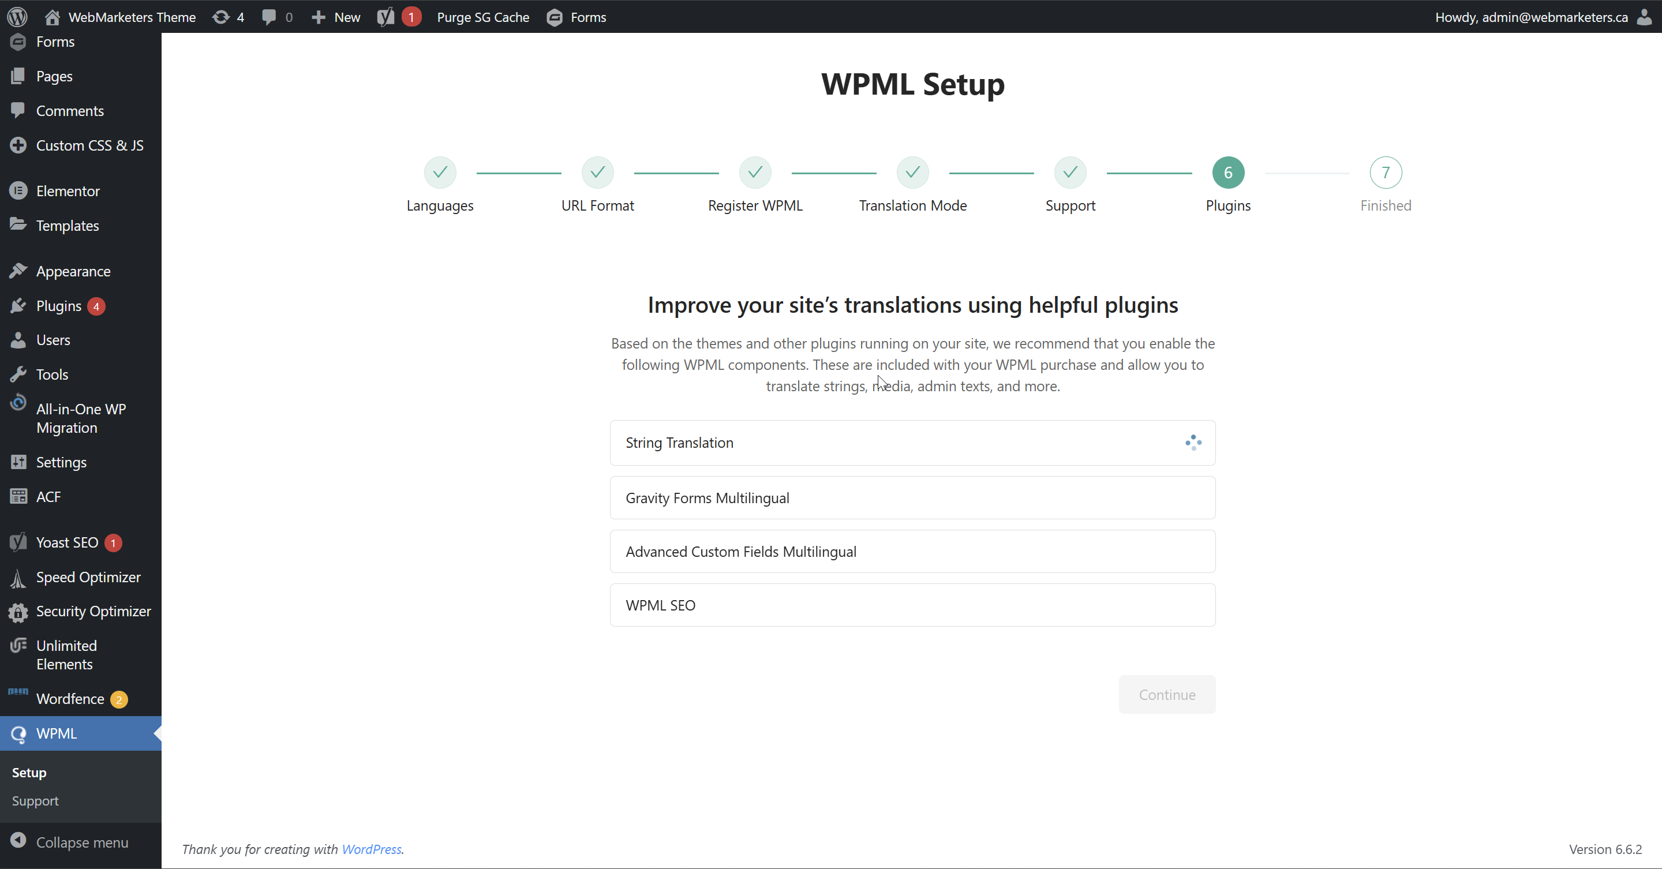Open the Plugins menu with badge 4

pyautogui.click(x=58, y=306)
